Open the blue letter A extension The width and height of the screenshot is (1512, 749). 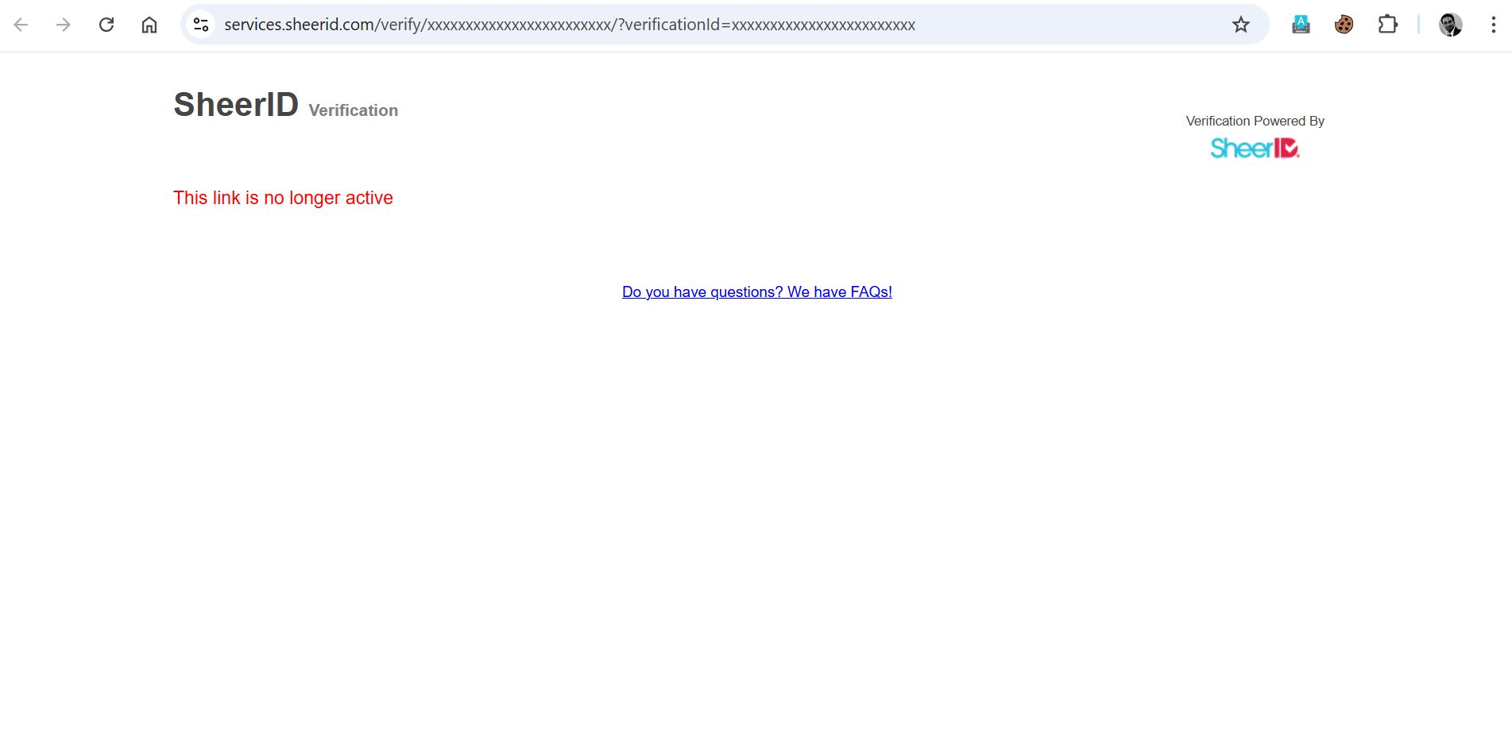click(x=1301, y=25)
